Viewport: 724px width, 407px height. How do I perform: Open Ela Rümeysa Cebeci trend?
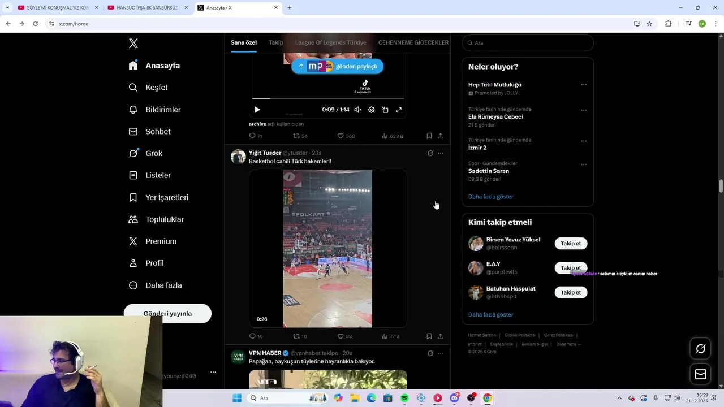pyautogui.click(x=495, y=117)
